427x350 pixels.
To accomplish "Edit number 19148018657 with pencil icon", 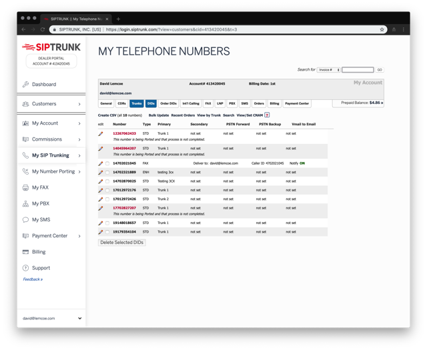I will click(x=101, y=223).
